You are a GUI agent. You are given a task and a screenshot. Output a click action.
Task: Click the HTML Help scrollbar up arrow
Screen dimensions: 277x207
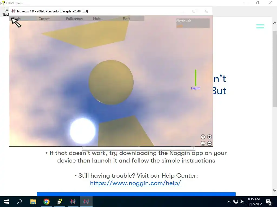coord(275,23)
